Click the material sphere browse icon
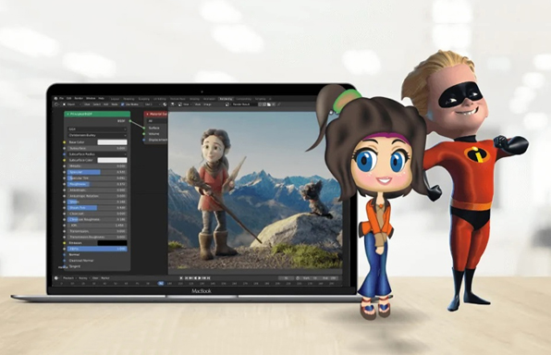551x355 pixels. pos(165,104)
